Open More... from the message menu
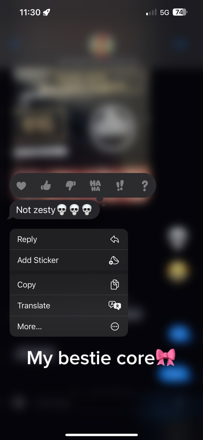This screenshot has width=203, height=440. pyautogui.click(x=69, y=327)
